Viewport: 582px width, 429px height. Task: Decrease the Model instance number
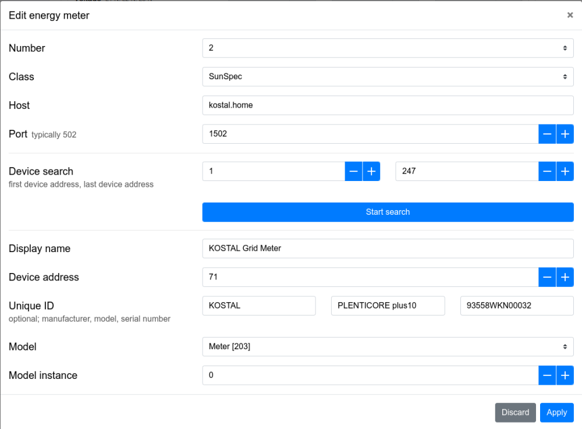click(x=547, y=375)
